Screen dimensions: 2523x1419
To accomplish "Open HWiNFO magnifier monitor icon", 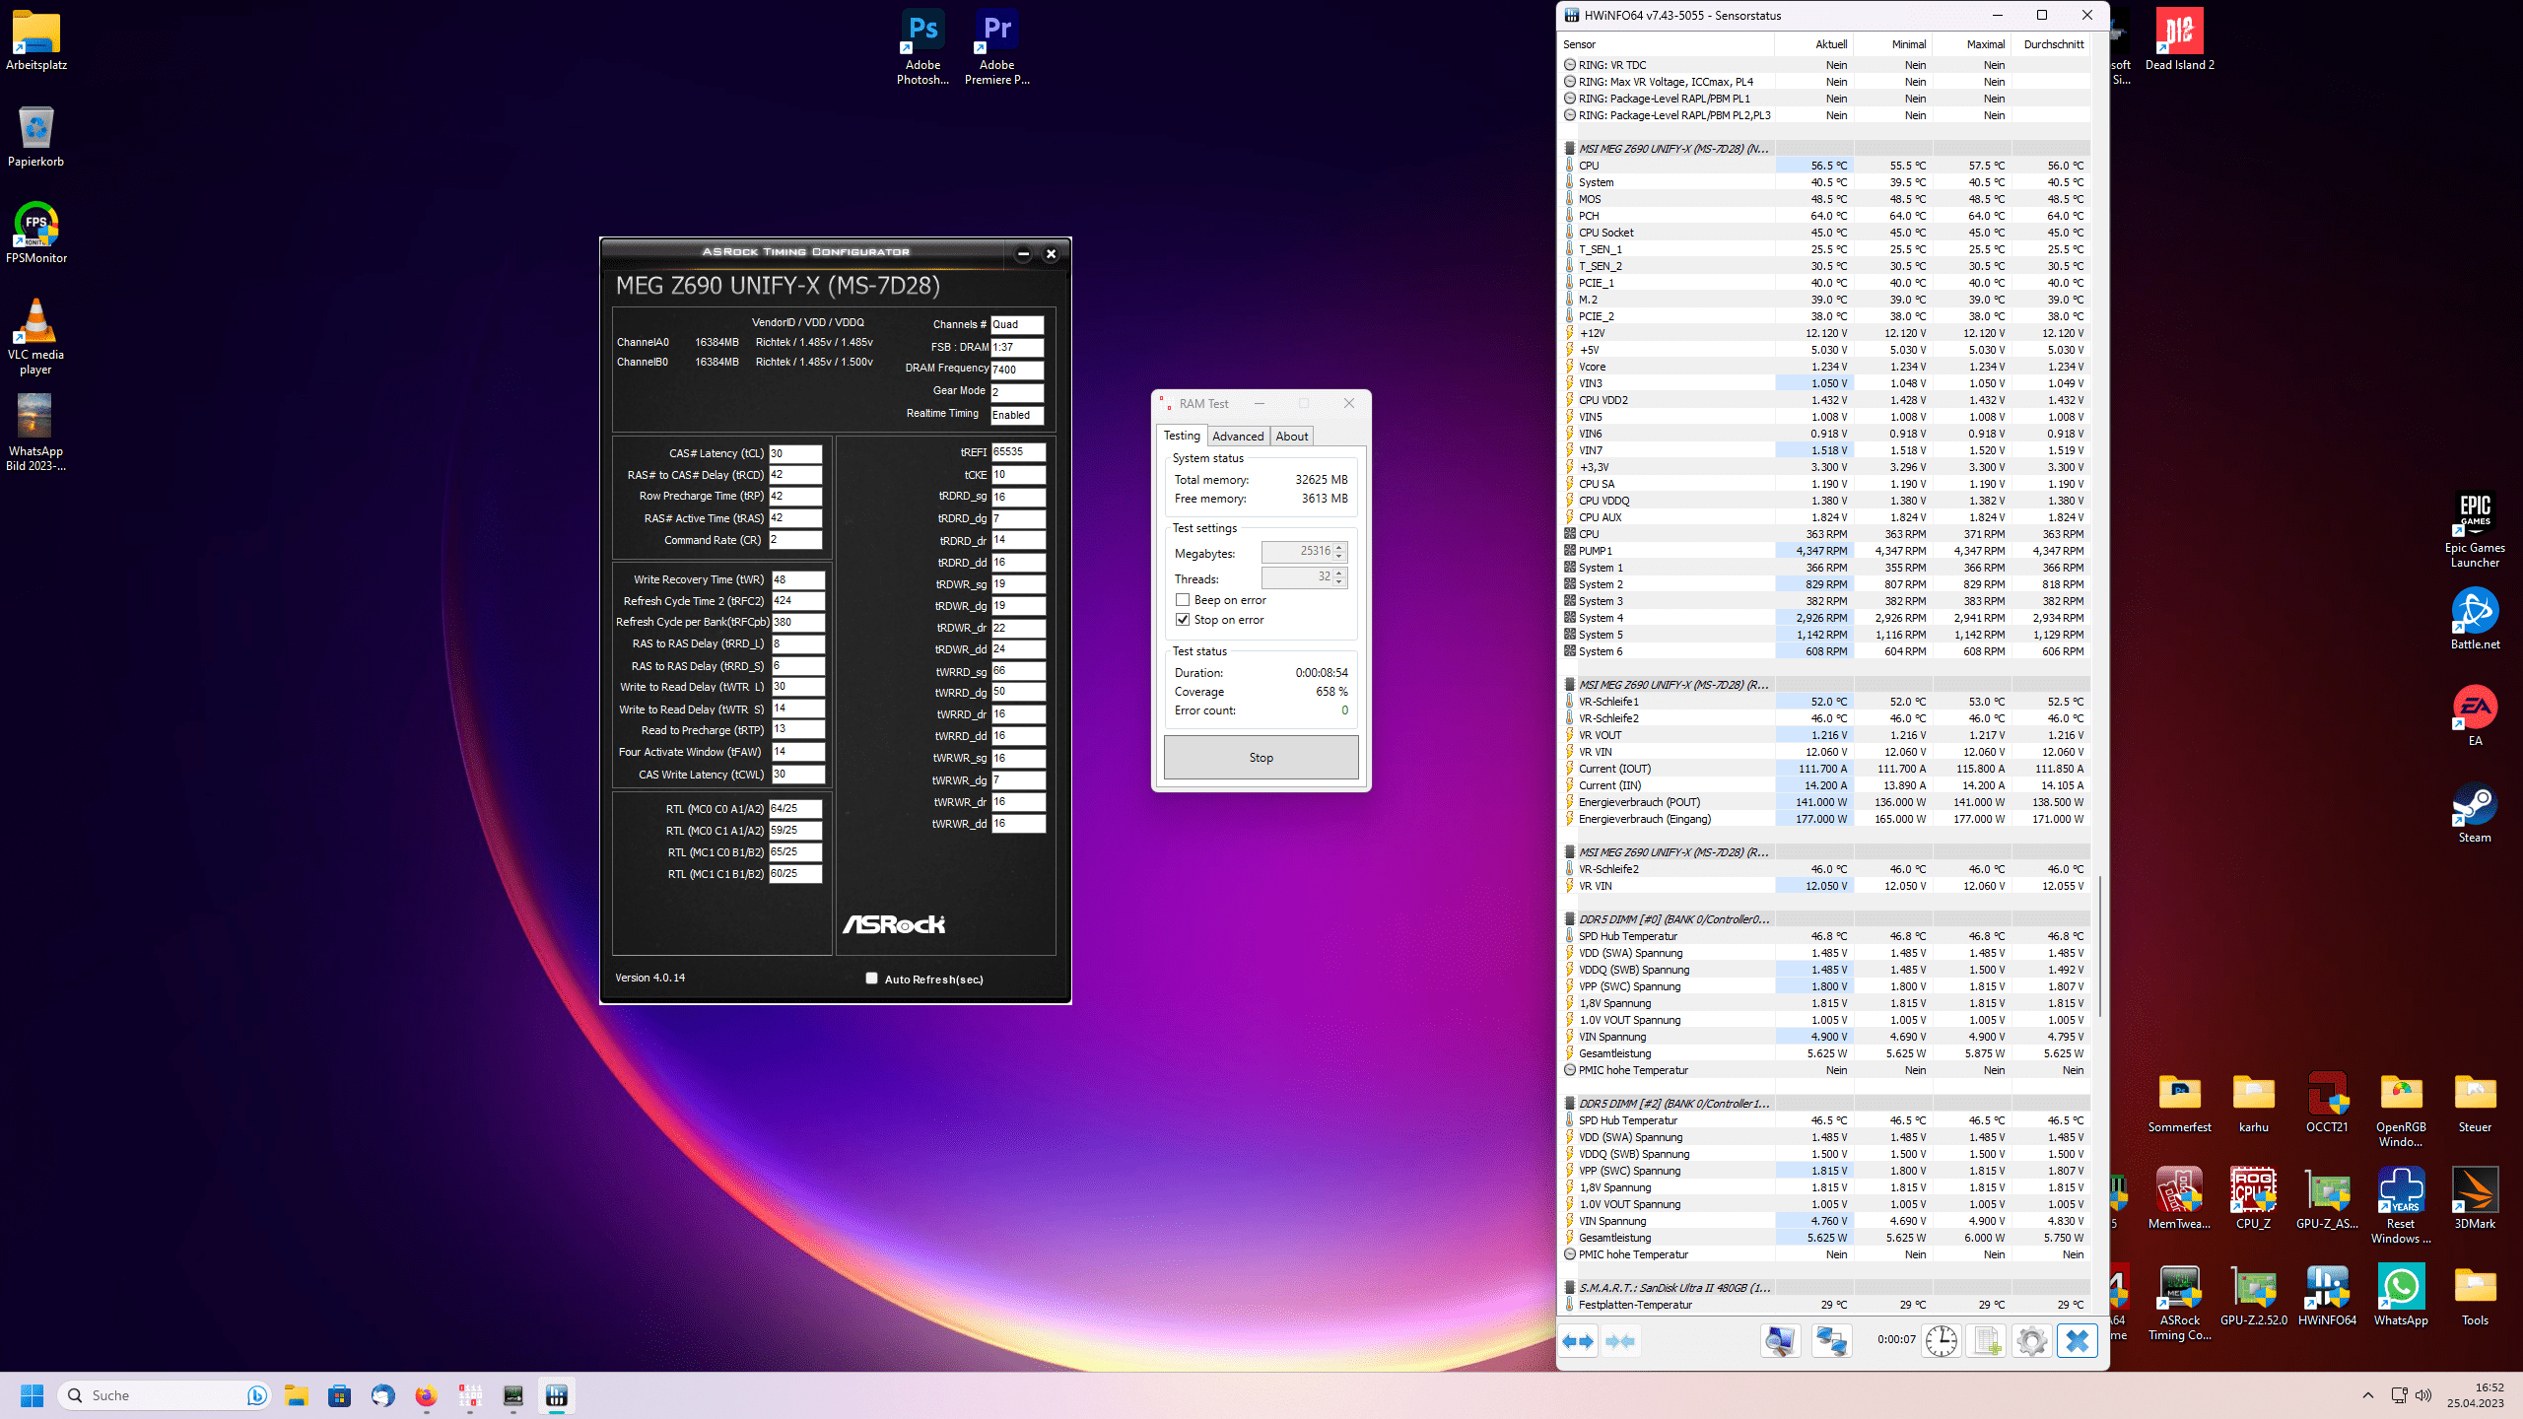I will 1780,1341.
